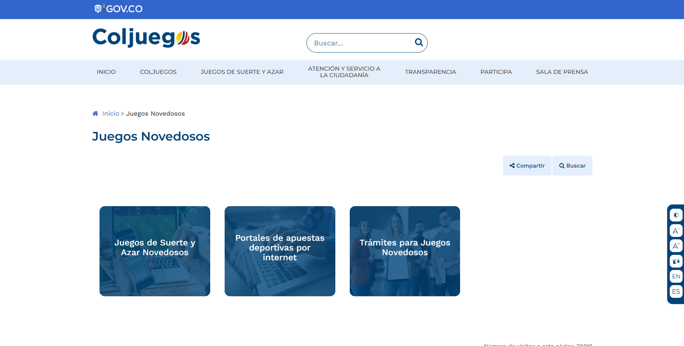Click the magnifier icon in the search box
Viewport: 684px width, 346px height.
tap(419, 43)
